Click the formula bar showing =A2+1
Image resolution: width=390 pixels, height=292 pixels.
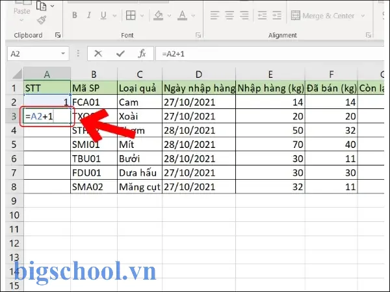[270, 54]
